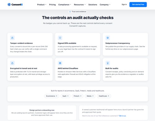Click the lock icon on Encrypted in transit card
The height and width of the screenshot is (121, 155).
coord(12,63)
